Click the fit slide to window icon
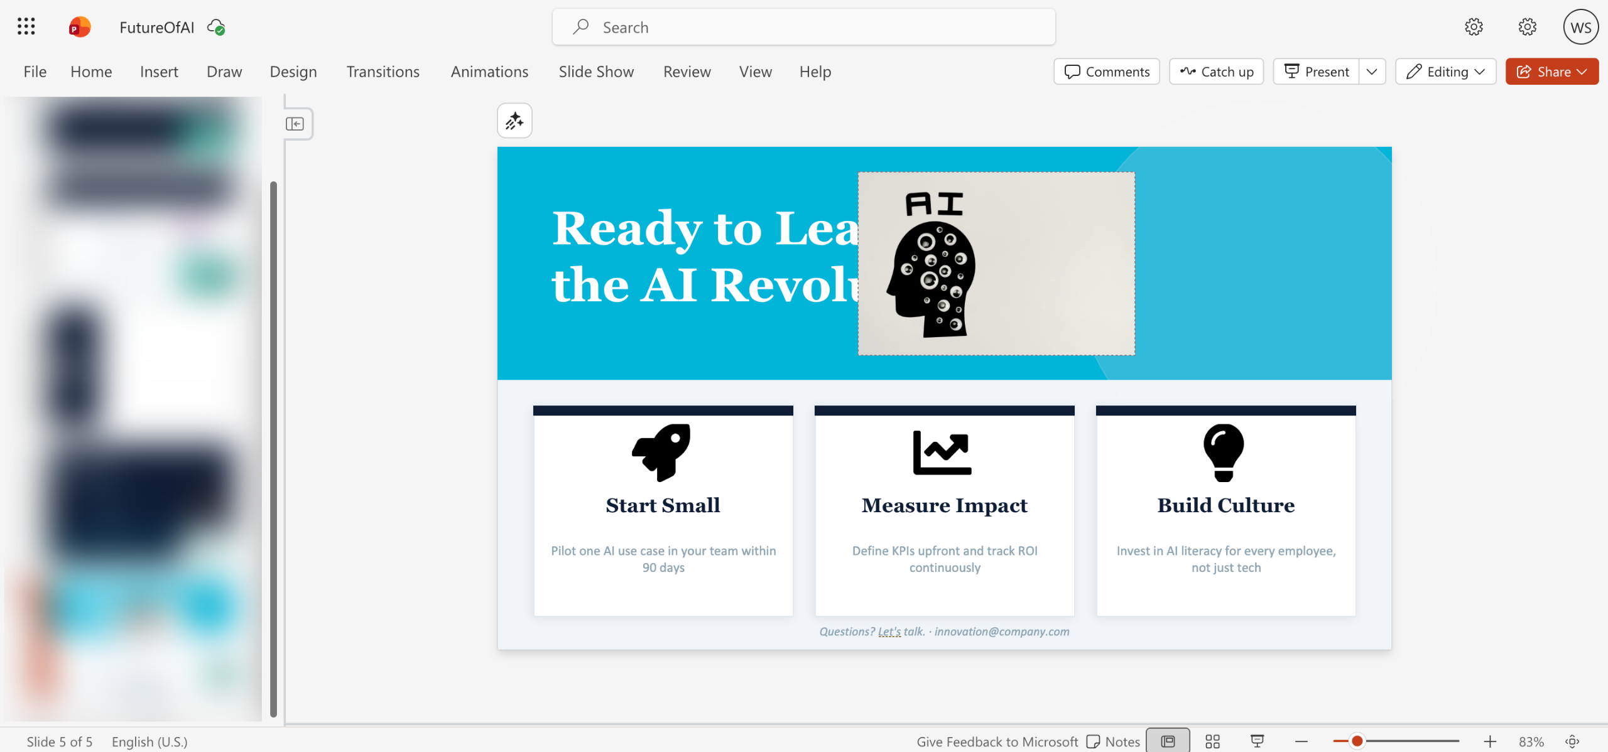Viewport: 1608px width, 752px height. tap(1572, 741)
